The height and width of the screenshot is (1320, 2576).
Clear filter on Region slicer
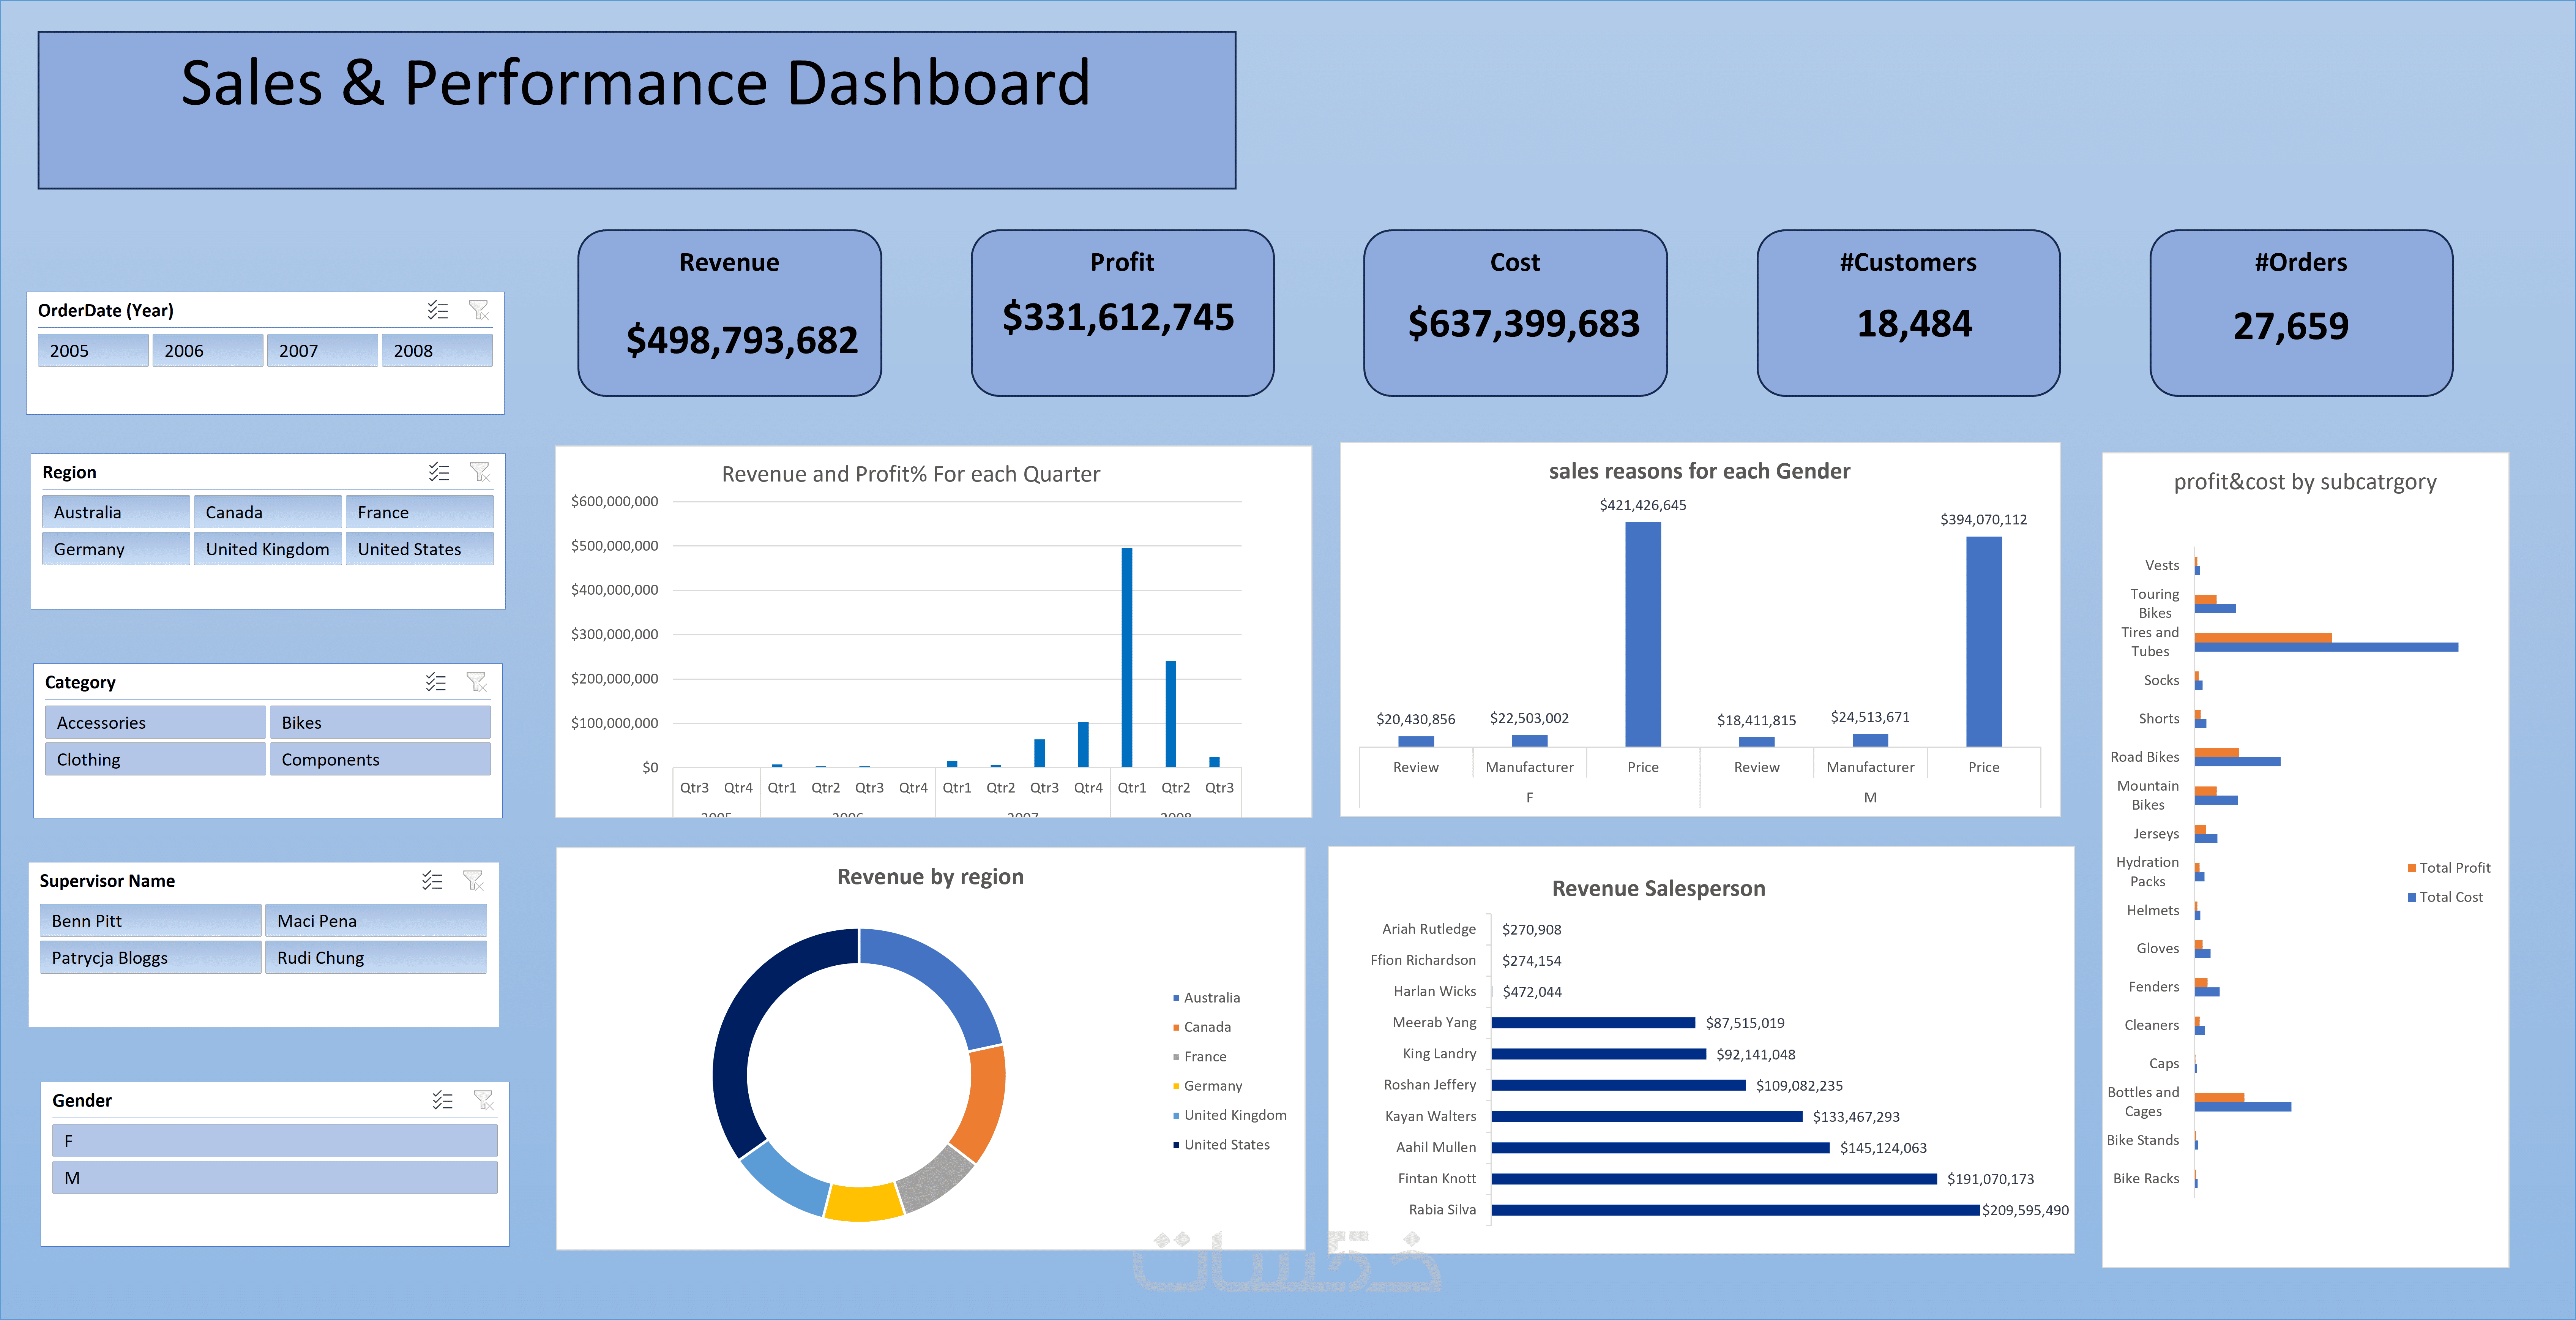click(480, 472)
